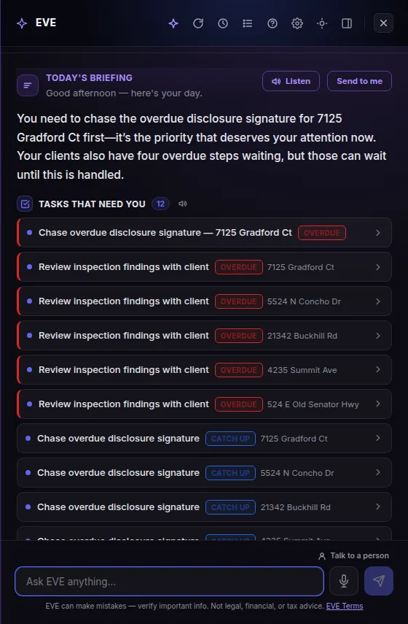Click the speaker icon beside tasks count
This screenshot has height=624, width=408.
coord(182,204)
